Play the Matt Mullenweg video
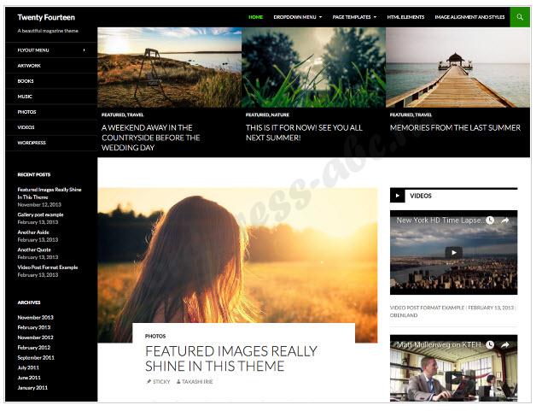542x411 pixels. coord(453,377)
